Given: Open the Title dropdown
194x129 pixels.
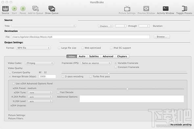Looking at the screenshot, I should click(44, 26).
